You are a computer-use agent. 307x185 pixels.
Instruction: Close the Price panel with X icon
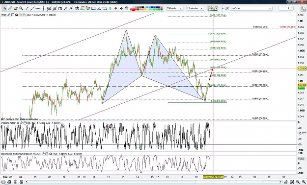pos(16,15)
